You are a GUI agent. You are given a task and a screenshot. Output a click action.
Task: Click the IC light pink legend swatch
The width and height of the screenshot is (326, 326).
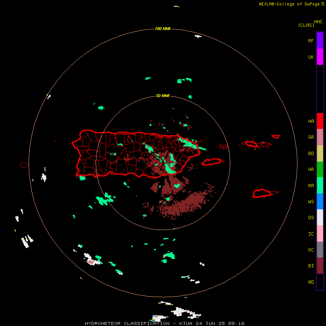[320, 234]
